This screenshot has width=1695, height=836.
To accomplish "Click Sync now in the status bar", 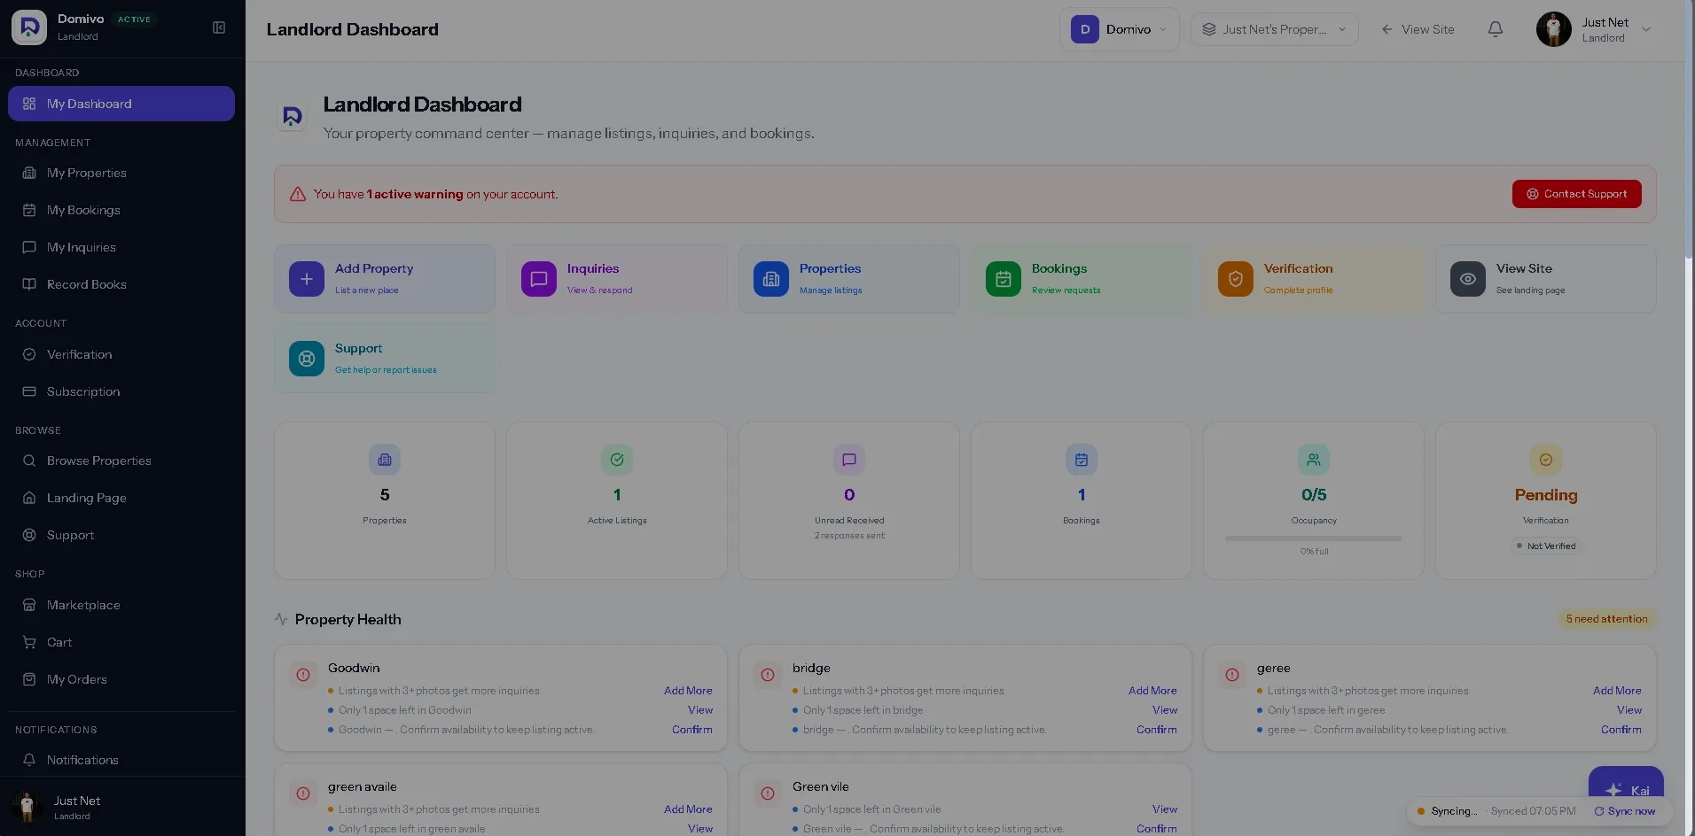I will (x=1624, y=811).
